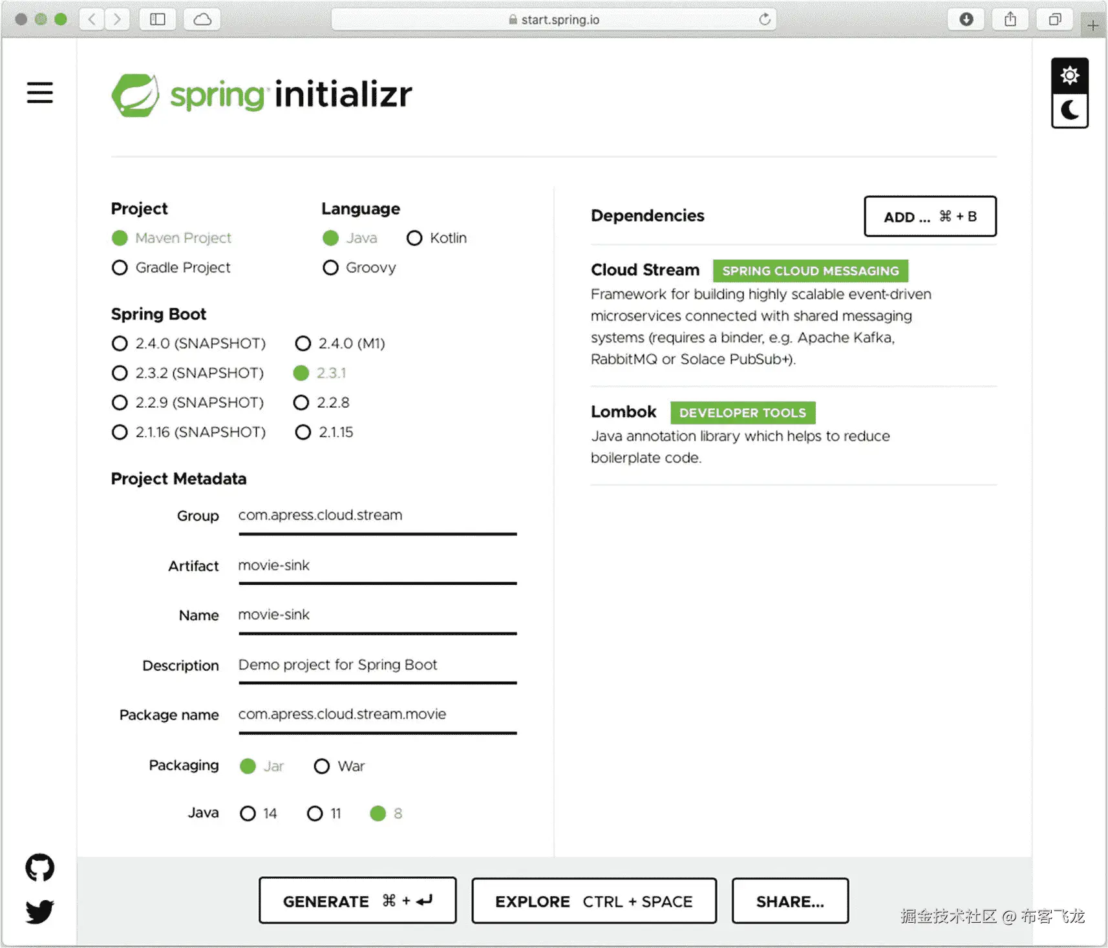The image size is (1108, 948).
Task: Select Spring Boot 2.3.1
Action: (x=320, y=373)
